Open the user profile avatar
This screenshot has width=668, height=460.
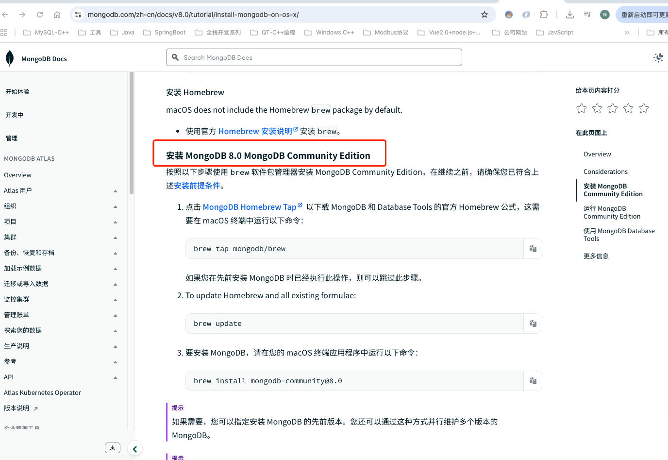[605, 15]
